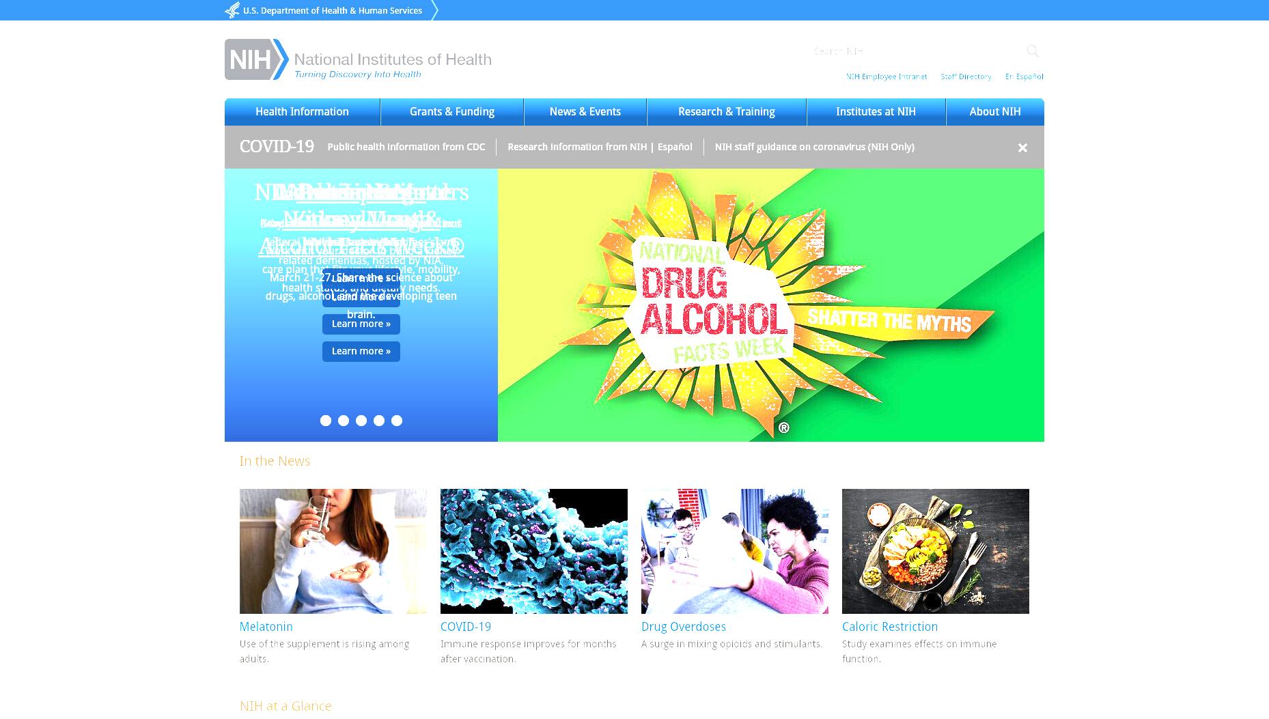1269x719 pixels.
Task: Switch to En Español
Action: click(x=1024, y=76)
